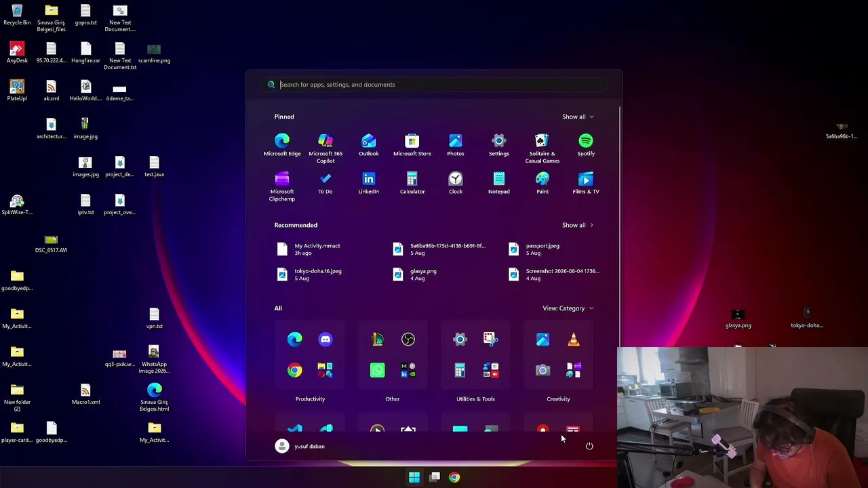Launch Discord in the Productivity category

[325, 339]
